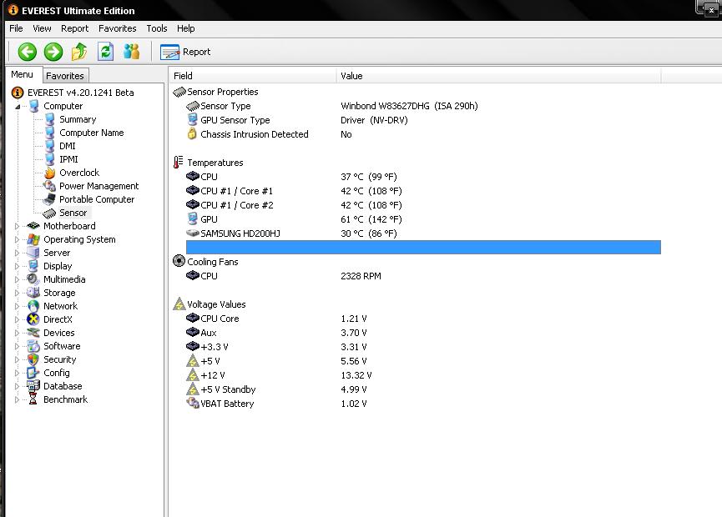Select Computer Name in the tree
722x517 pixels.
click(91, 133)
